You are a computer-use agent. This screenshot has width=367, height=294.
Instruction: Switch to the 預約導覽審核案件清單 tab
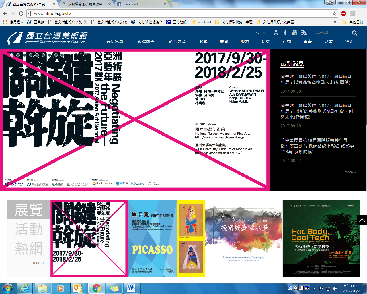click(x=86, y=4)
